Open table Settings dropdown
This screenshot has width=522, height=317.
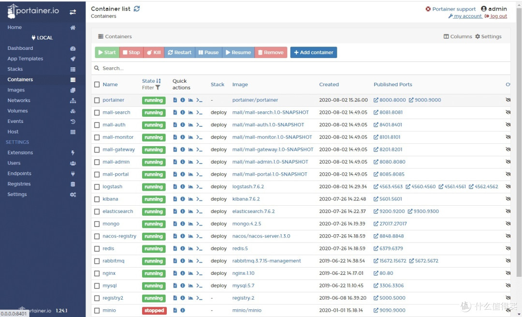488,36
